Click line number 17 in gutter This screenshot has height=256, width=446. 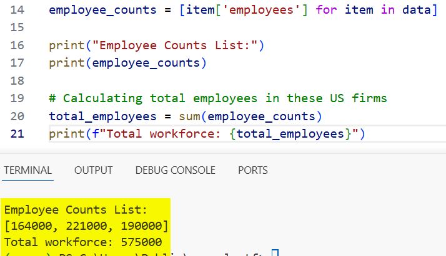point(17,63)
